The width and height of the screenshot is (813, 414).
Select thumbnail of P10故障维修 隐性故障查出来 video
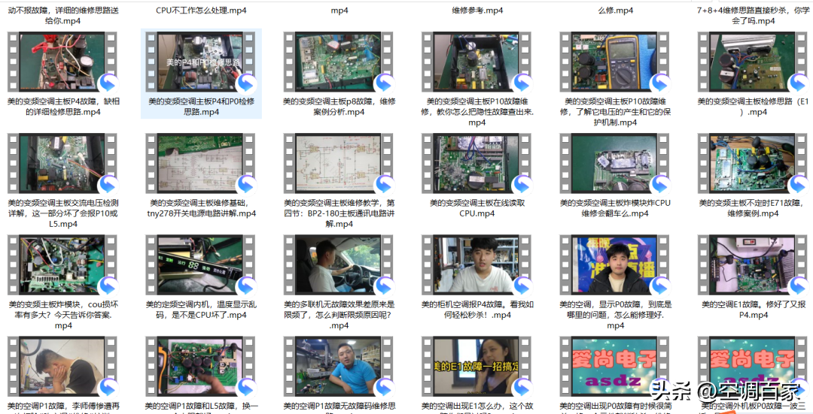(477, 62)
